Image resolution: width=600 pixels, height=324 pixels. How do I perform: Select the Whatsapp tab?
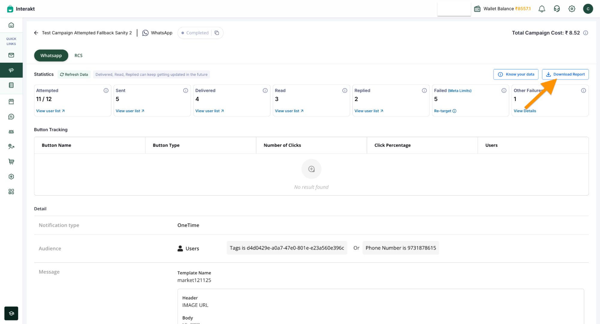pyautogui.click(x=51, y=55)
